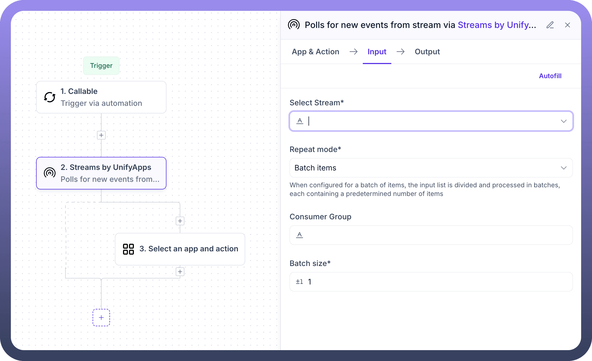This screenshot has height=361, width=592.
Task: Click the Streams icon on step 2 node
Action: 50,173
